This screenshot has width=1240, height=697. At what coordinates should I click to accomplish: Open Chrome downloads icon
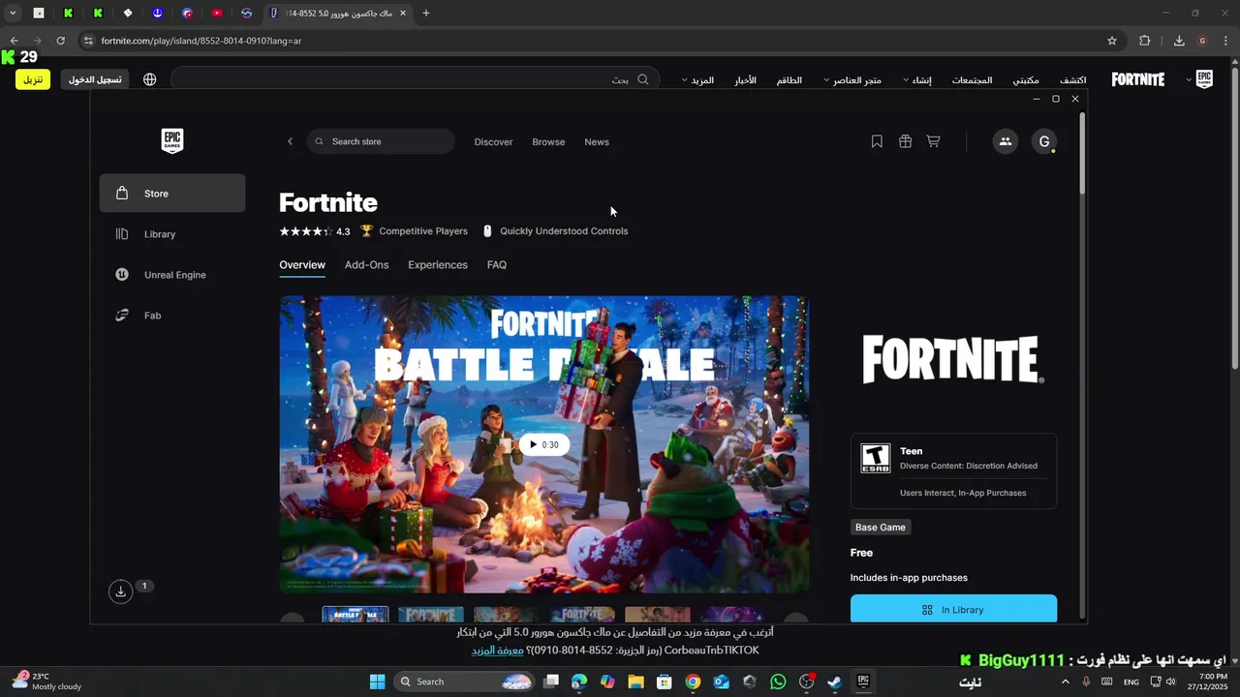coord(1179,41)
